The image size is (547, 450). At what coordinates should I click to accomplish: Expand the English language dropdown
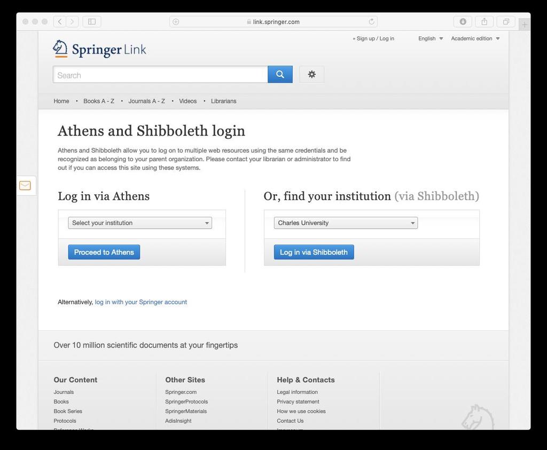point(431,38)
